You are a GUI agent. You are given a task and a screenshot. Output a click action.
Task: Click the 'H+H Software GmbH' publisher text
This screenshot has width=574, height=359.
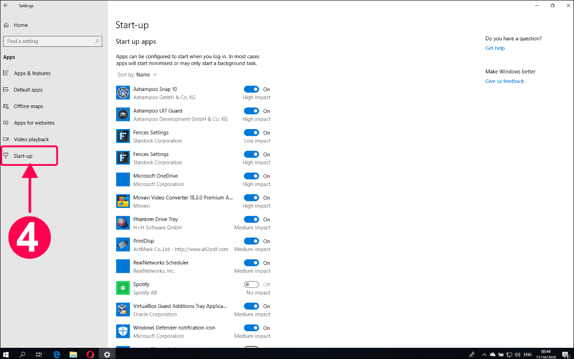[157, 228]
